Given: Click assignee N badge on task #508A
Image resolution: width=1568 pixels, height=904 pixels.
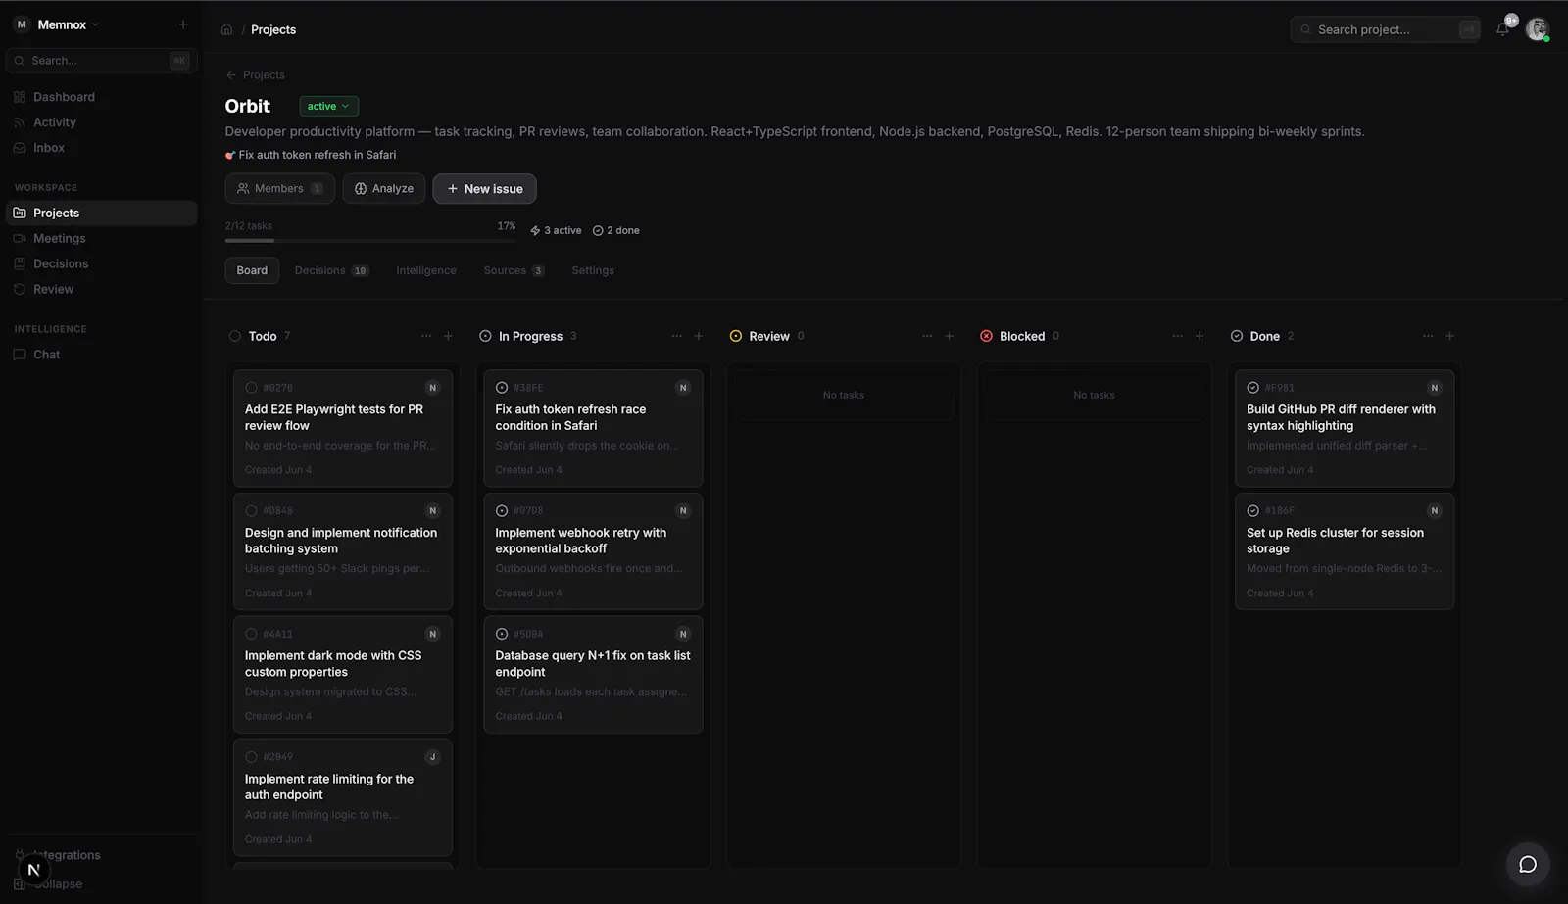Looking at the screenshot, I should (x=684, y=634).
